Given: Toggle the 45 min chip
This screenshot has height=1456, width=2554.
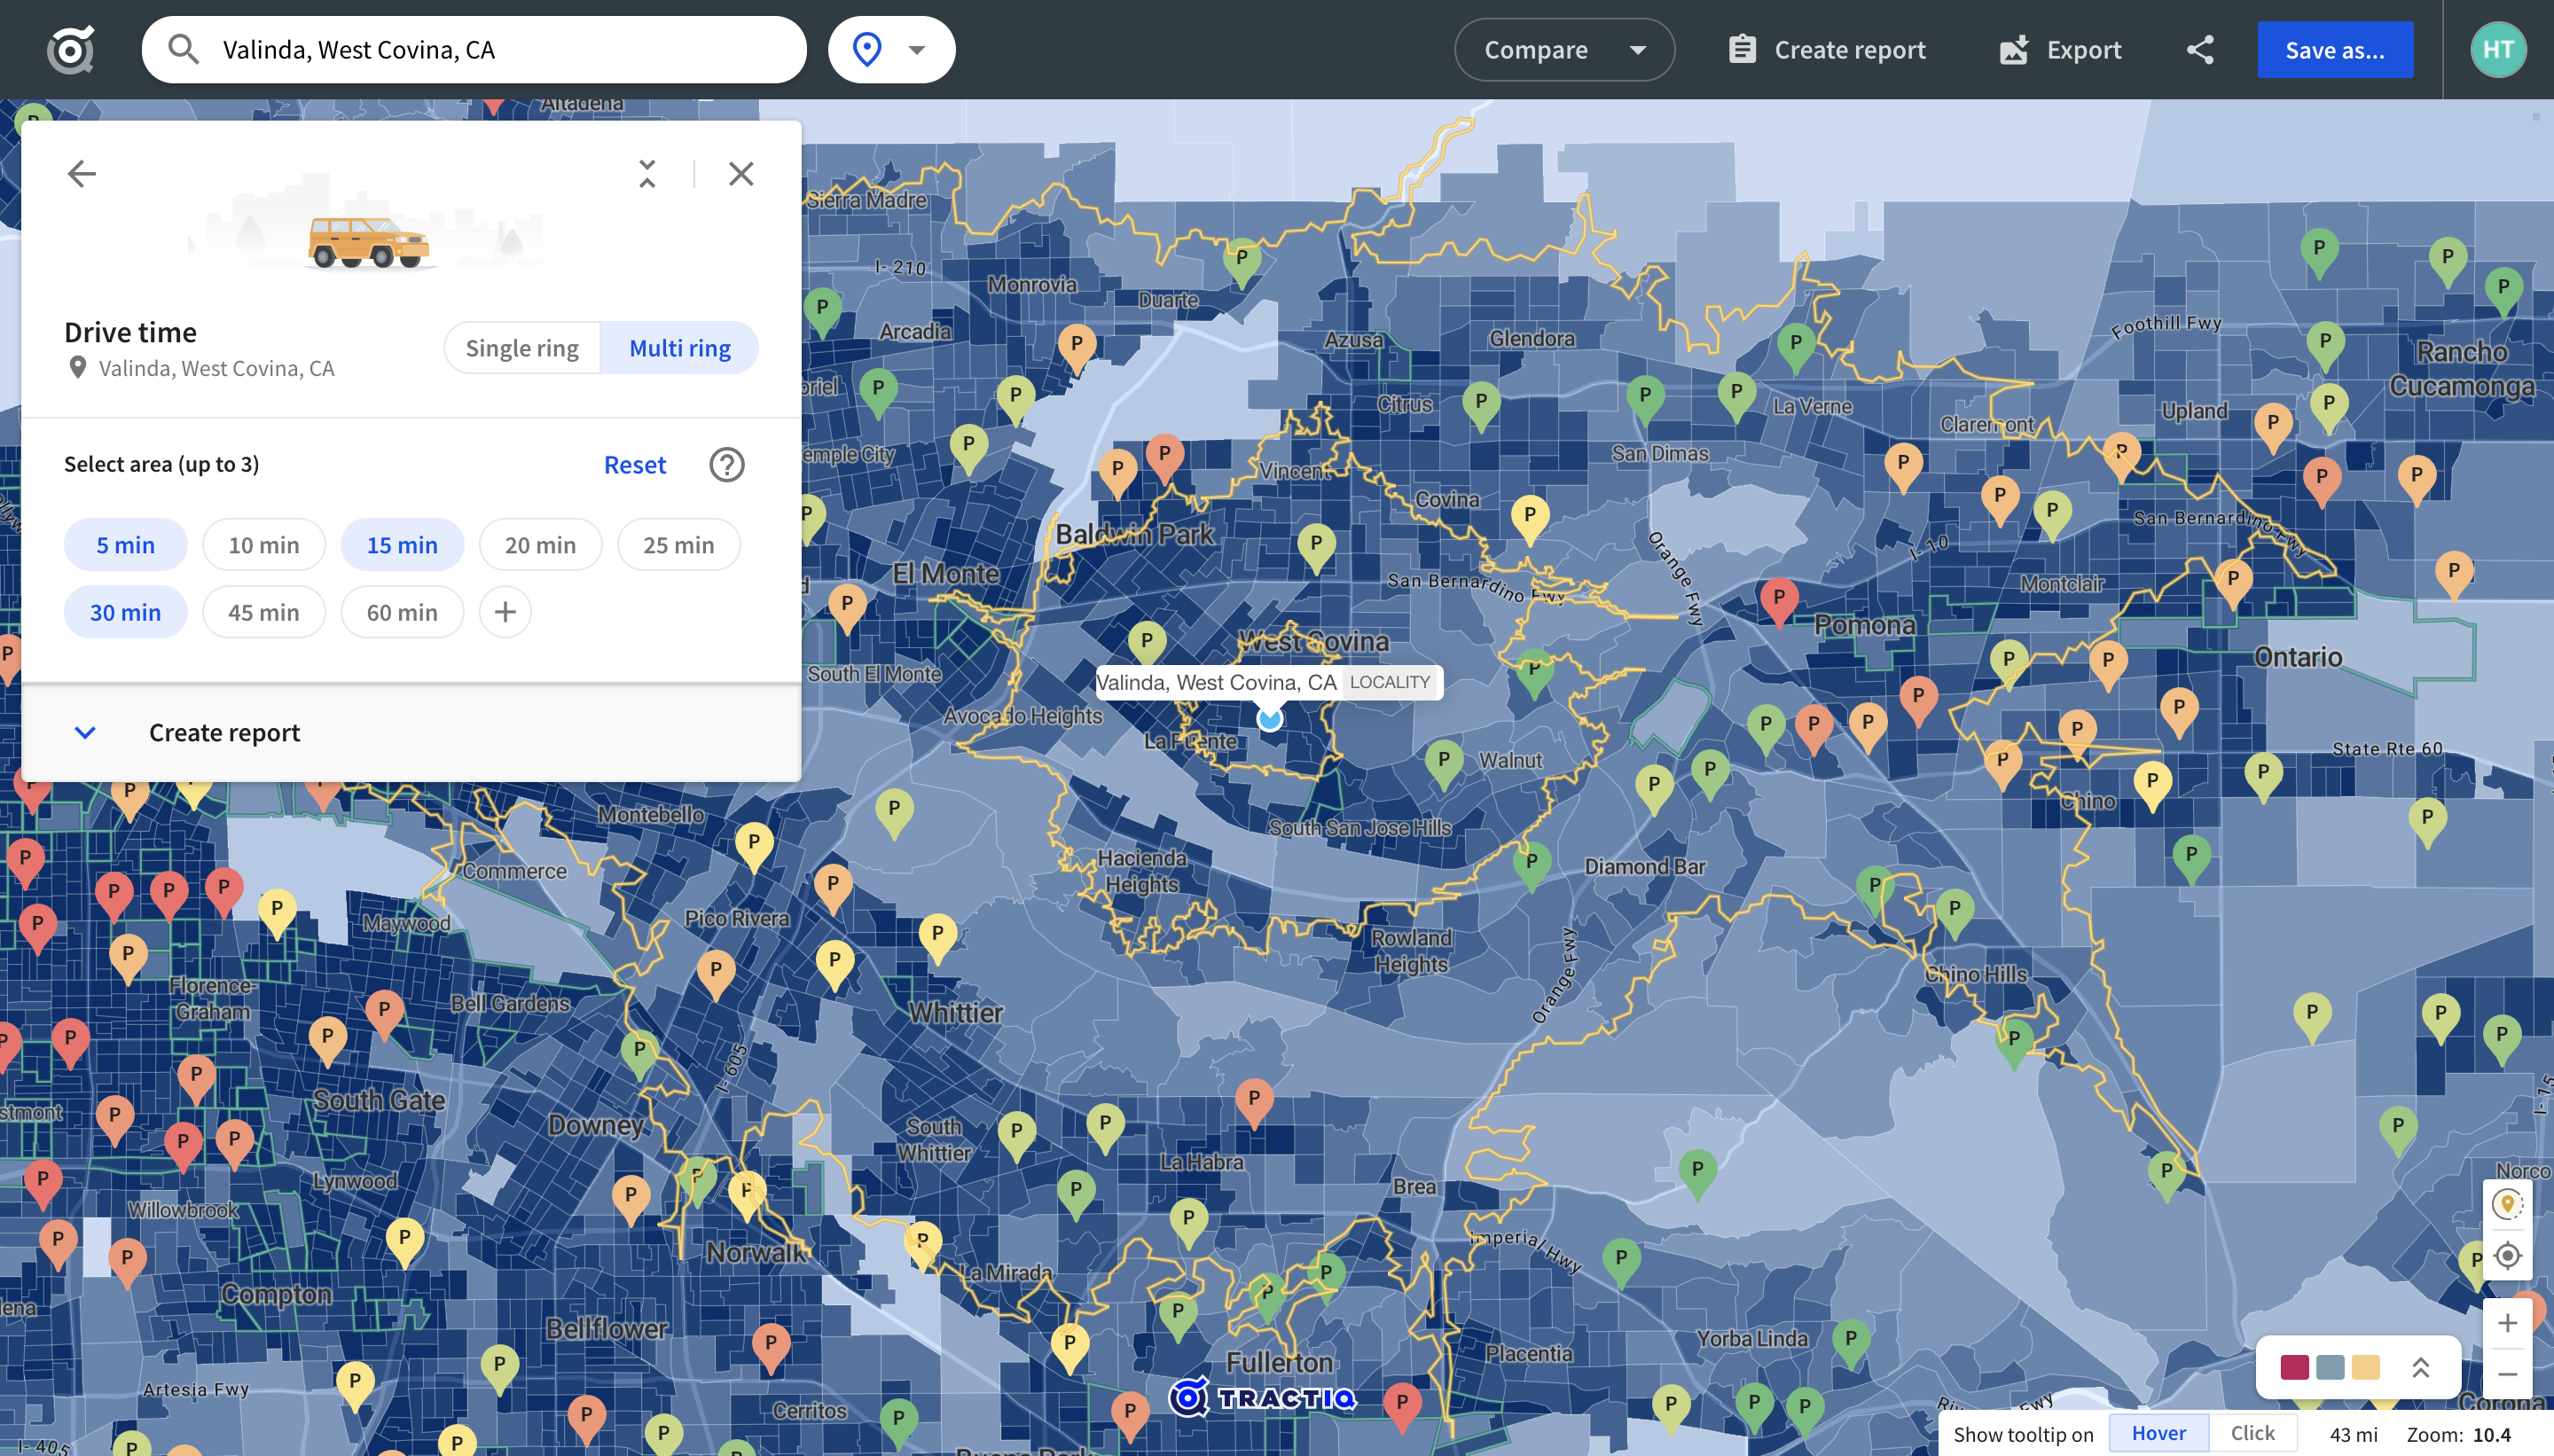Looking at the screenshot, I should pyautogui.click(x=264, y=612).
